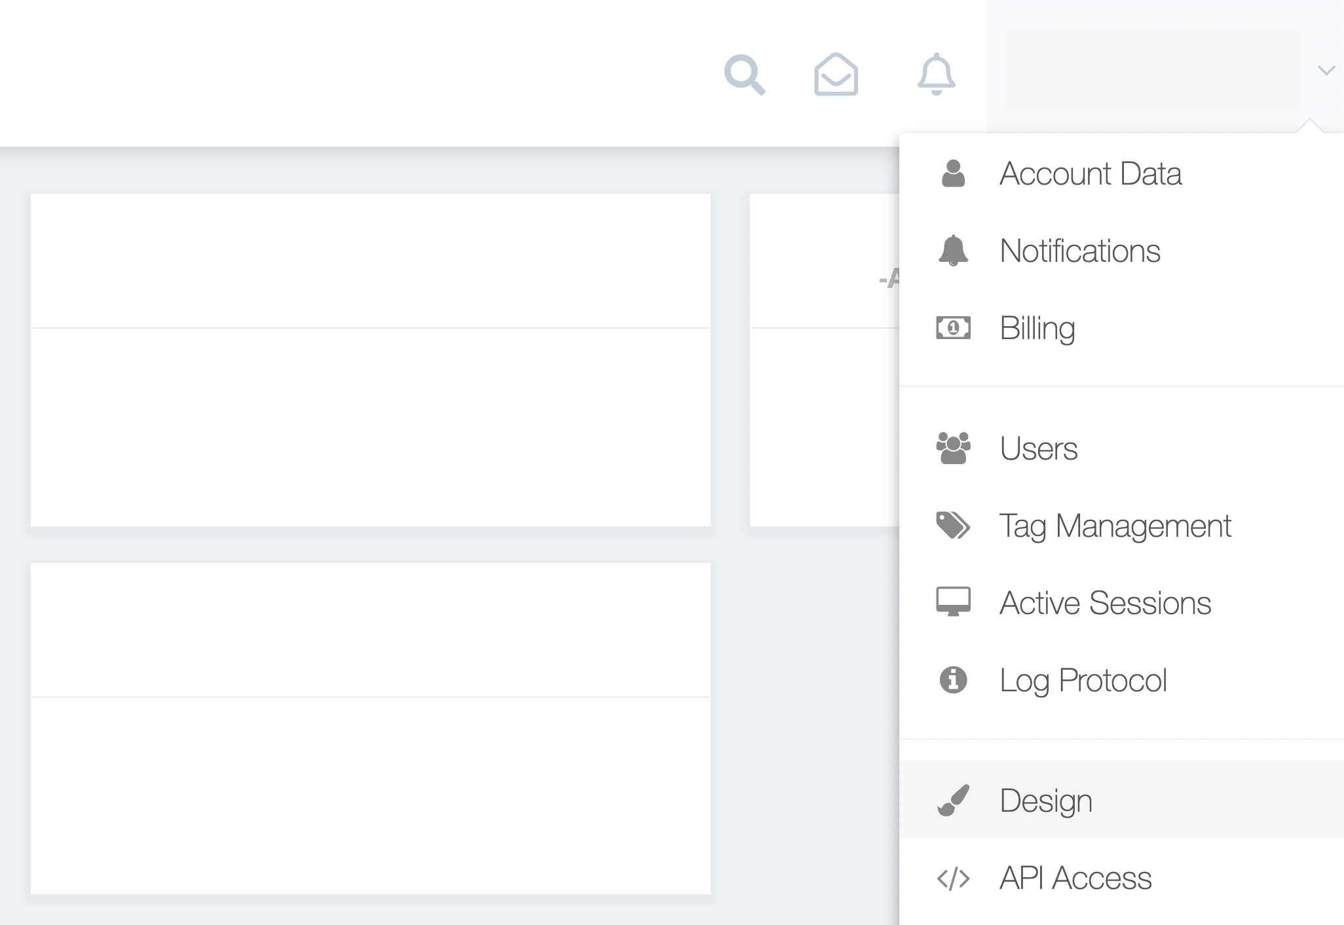
Task: Click the money bill icon beside Billing
Action: point(953,328)
